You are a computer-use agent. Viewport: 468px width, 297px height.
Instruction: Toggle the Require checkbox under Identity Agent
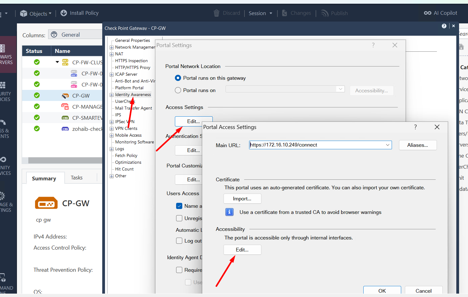[x=179, y=270]
